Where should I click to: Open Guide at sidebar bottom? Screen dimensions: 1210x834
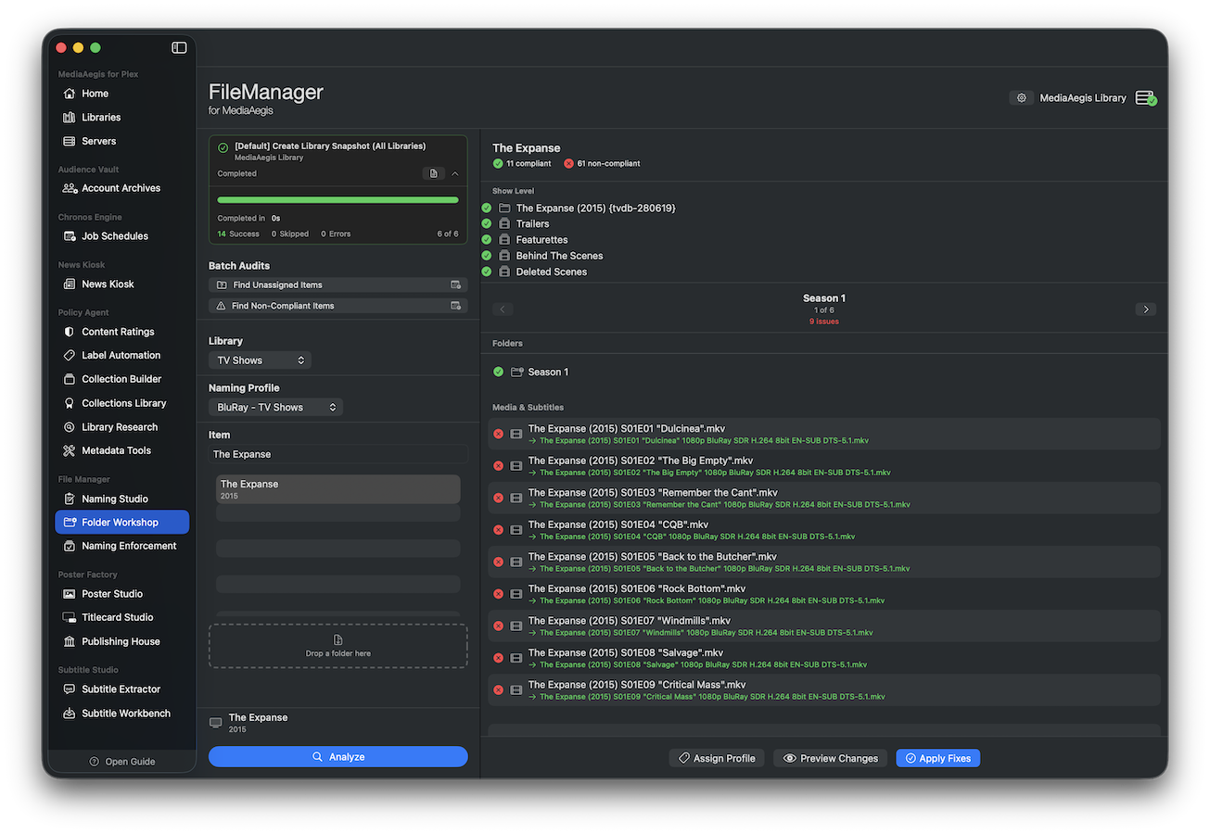[122, 762]
